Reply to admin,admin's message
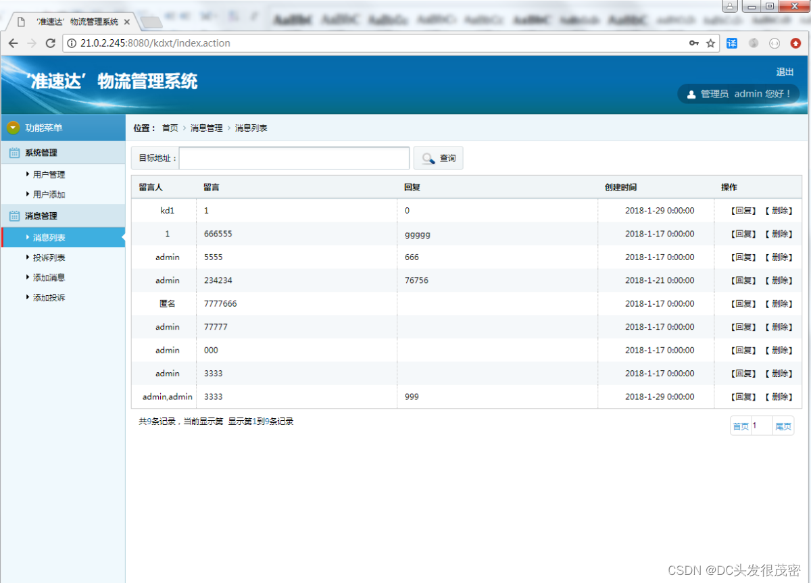 (x=743, y=397)
